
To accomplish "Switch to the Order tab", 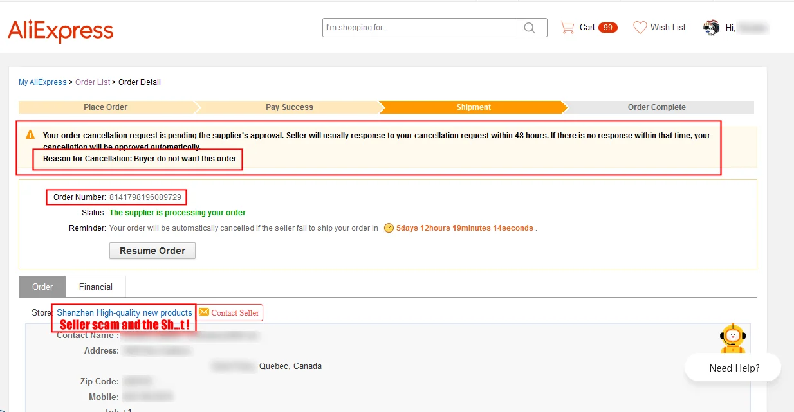I will point(42,287).
